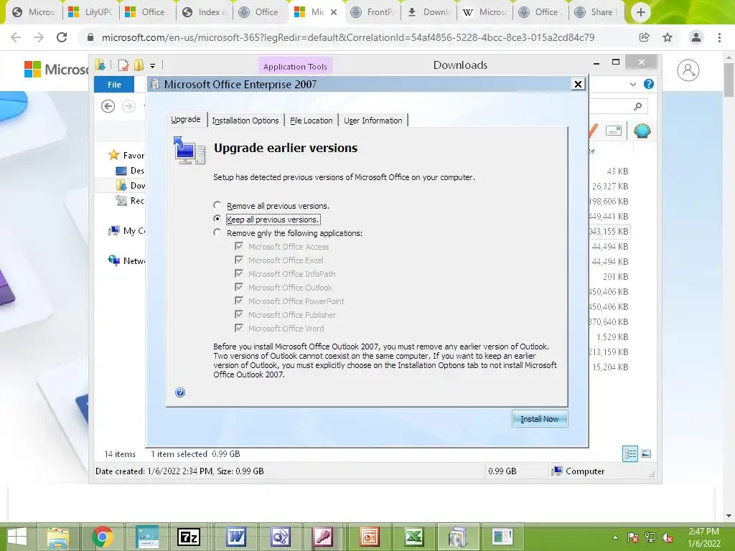Click the New Folder quick access icon
This screenshot has height=551, width=735.
click(x=139, y=65)
